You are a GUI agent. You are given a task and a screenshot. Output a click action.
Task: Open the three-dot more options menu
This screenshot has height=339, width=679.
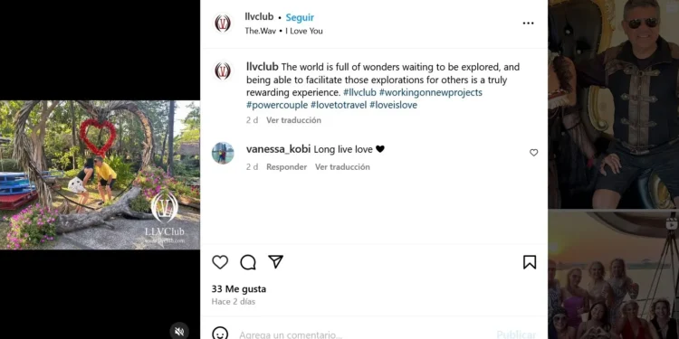click(528, 24)
